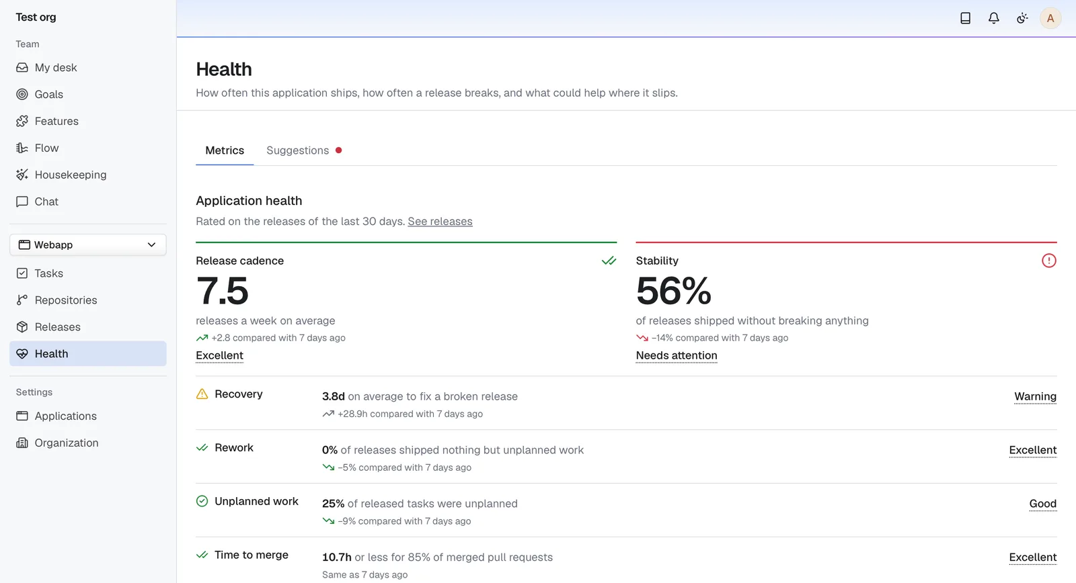Viewport: 1076px width, 583px height.
Task: Open the documentation book icon
Action: [965, 18]
